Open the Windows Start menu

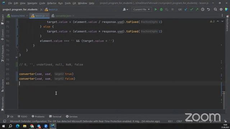(3, 126)
